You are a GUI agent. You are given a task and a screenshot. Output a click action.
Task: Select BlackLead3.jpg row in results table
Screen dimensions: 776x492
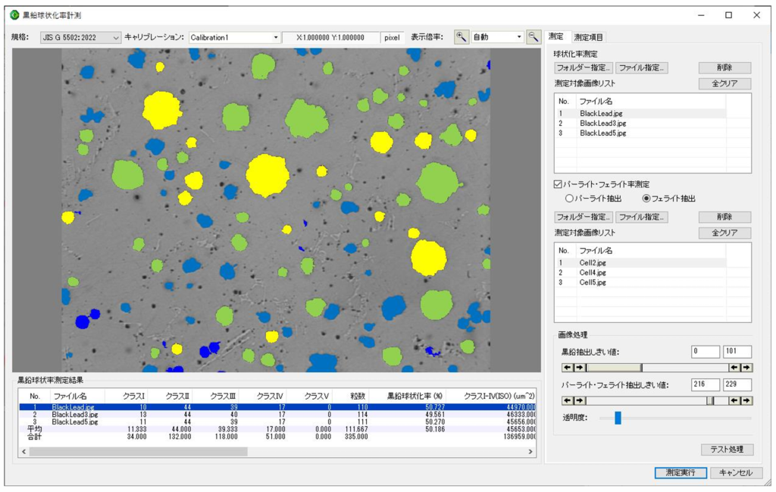point(74,415)
